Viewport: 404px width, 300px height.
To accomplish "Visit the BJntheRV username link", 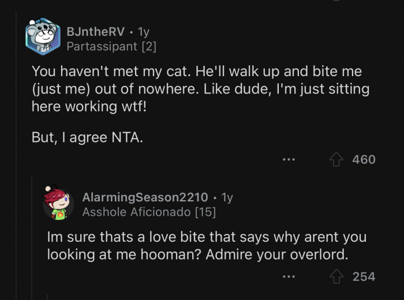I will 96,32.
